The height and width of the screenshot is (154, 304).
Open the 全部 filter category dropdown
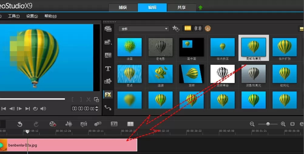pos(144,29)
